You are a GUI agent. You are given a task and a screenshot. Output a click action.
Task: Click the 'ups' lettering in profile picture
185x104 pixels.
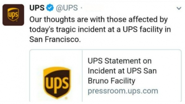(13, 15)
